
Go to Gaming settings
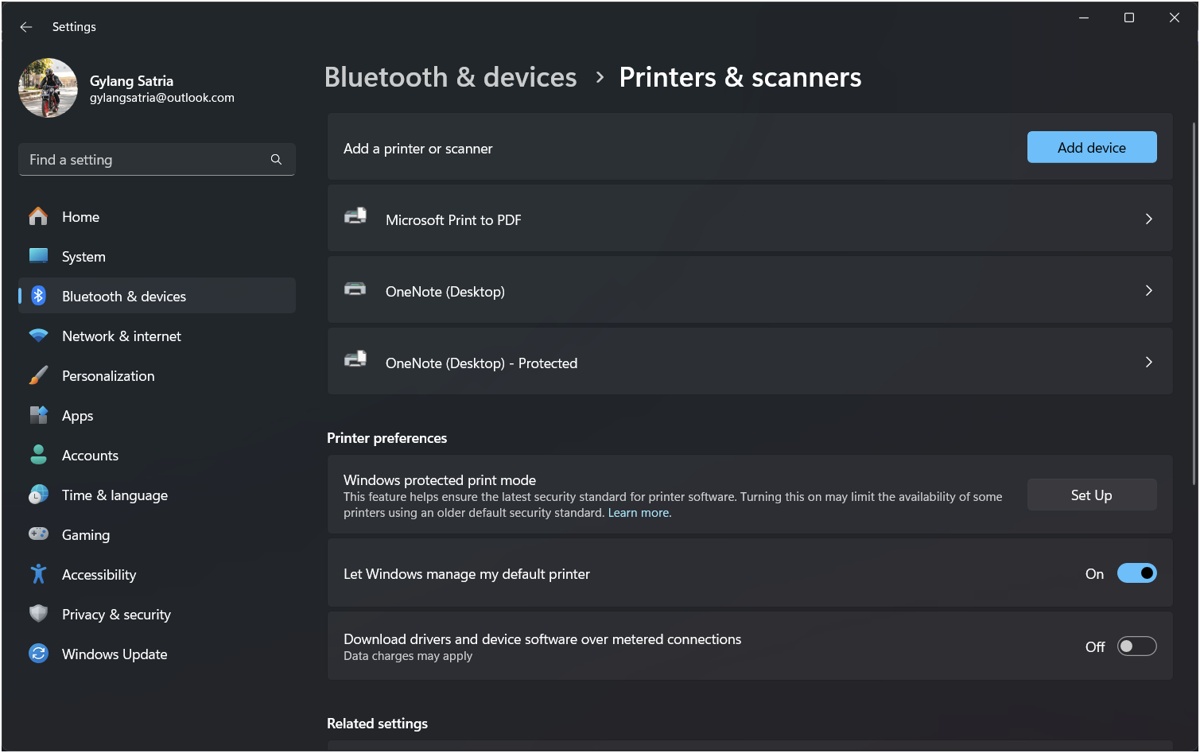[x=157, y=534]
